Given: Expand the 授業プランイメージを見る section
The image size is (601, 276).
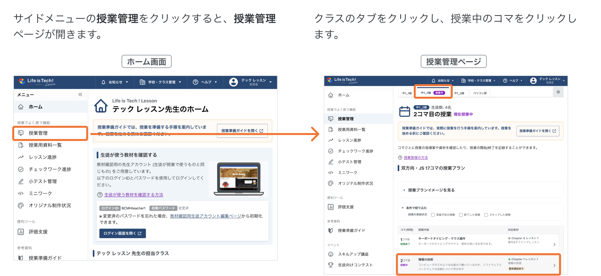Looking at the screenshot, I should 431,190.
